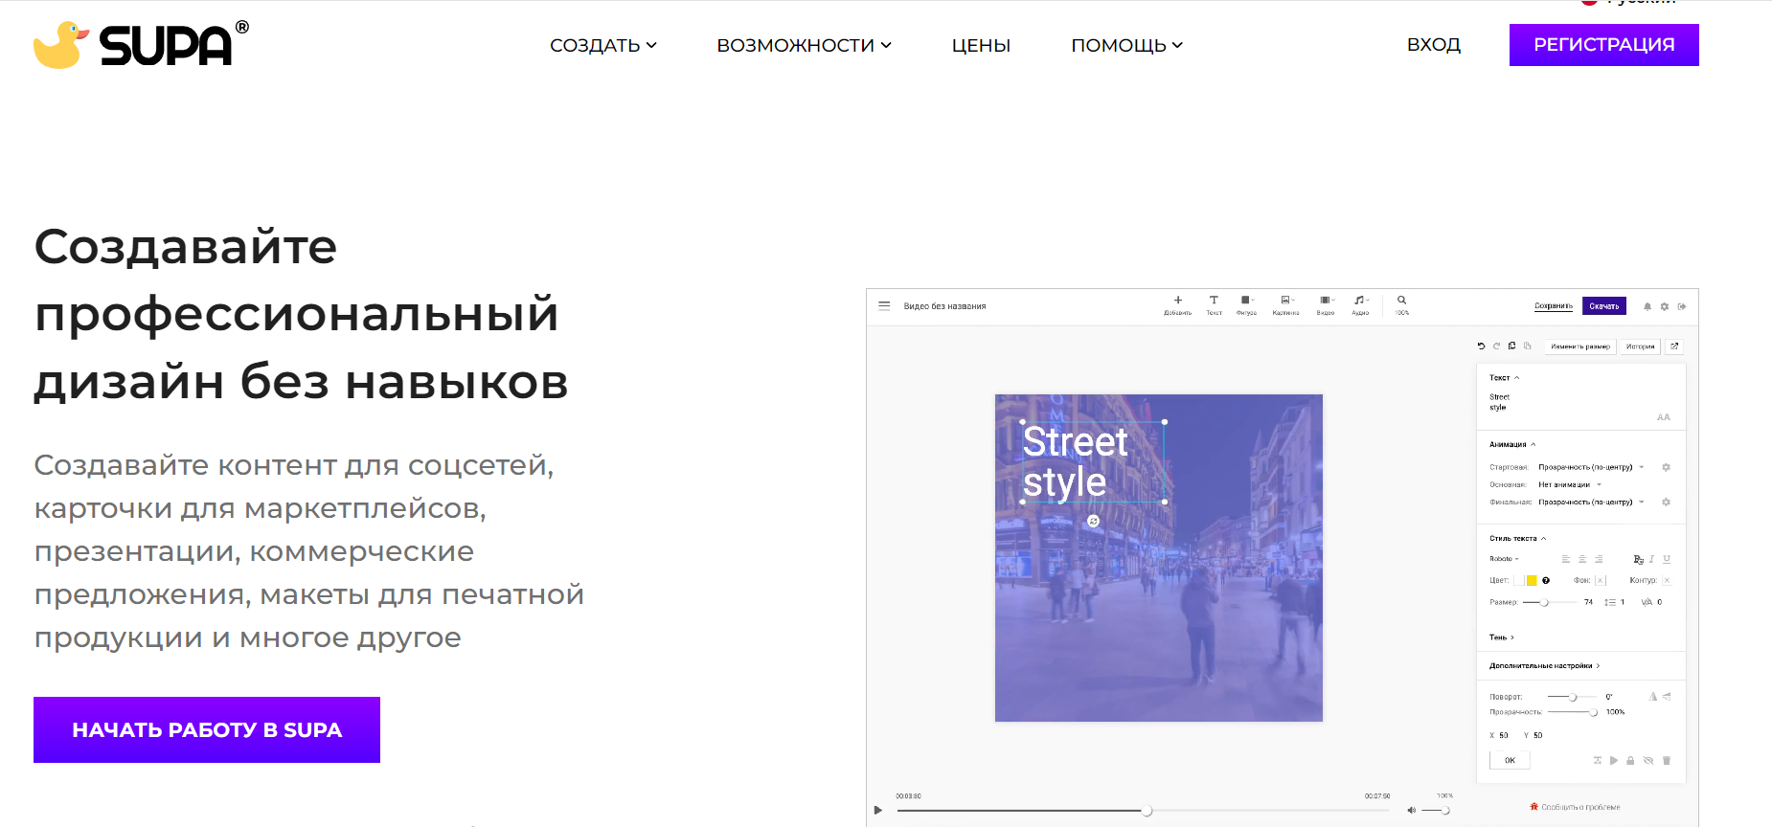Select the Текст tool in editor toolbar
The width and height of the screenshot is (1772, 827).
pos(1214,305)
